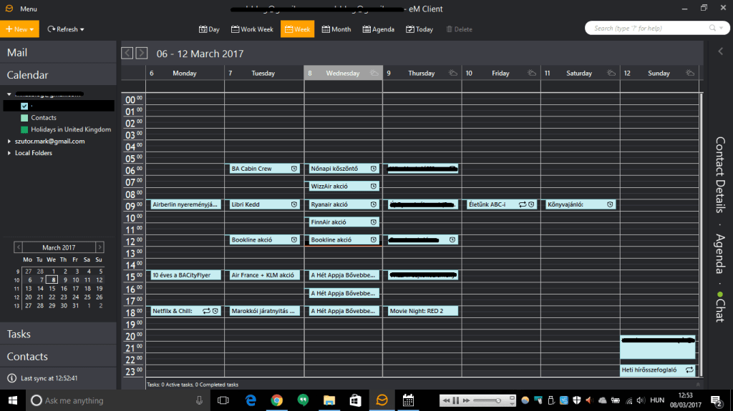733x411 pixels.
Task: Open Chrome from the taskbar
Action: (277, 400)
